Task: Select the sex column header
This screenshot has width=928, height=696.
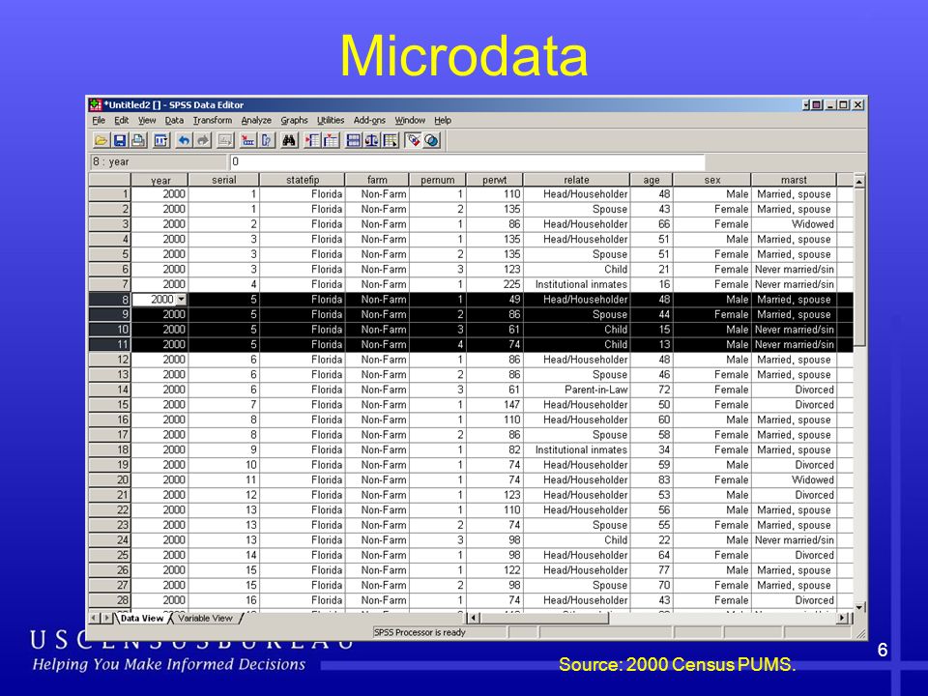Action: [x=712, y=180]
